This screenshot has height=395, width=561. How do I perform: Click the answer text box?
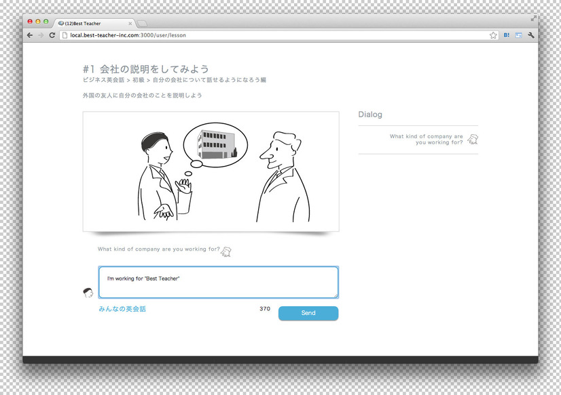point(218,282)
